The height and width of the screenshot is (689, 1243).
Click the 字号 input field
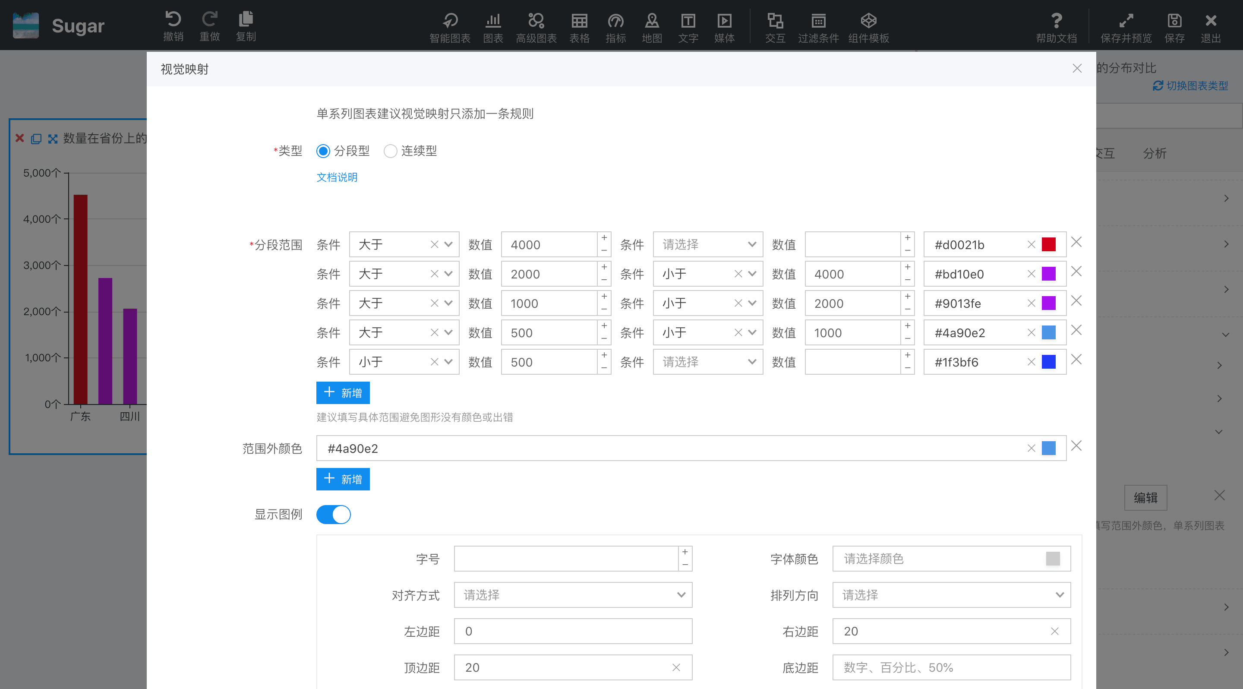coord(566,559)
